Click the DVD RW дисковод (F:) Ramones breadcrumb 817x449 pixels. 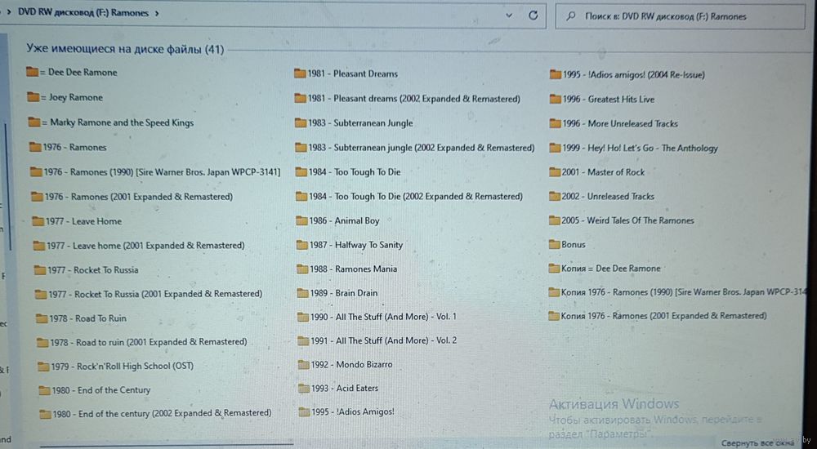(83, 13)
